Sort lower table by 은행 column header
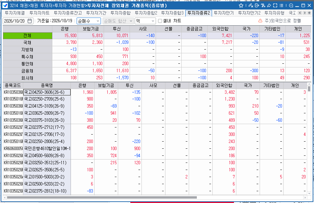The height and width of the screenshot is (203, 314). pos(82,85)
